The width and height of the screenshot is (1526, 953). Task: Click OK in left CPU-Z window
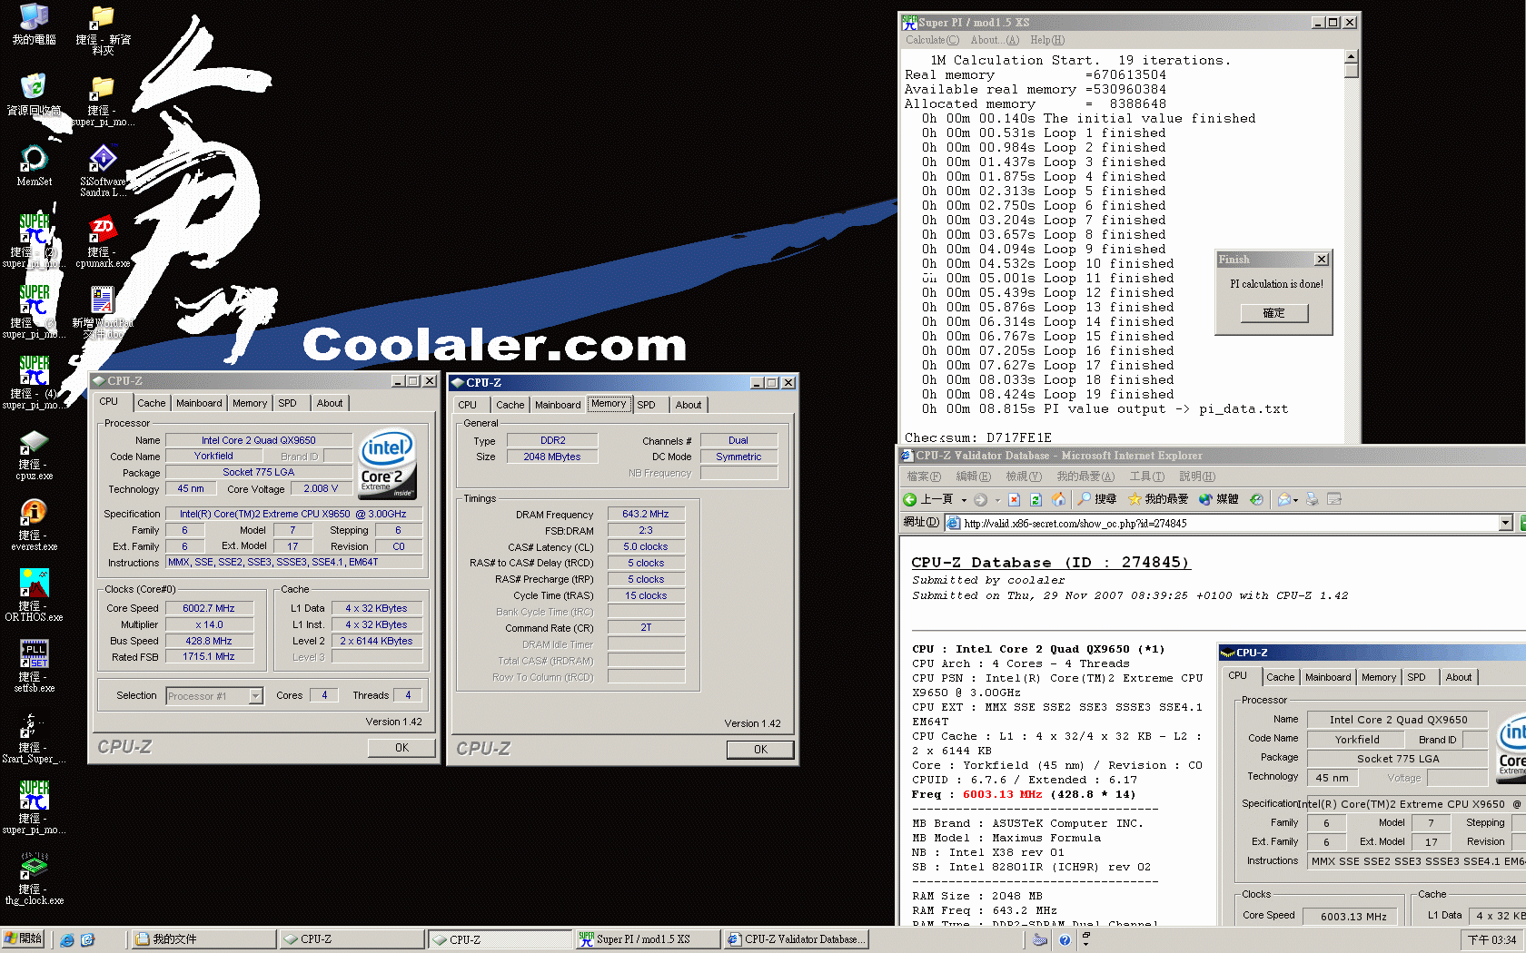pyautogui.click(x=401, y=748)
